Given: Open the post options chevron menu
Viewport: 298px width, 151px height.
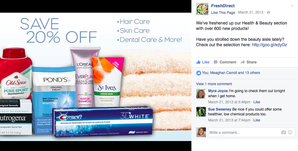Looking at the screenshot, I should coord(292,6).
